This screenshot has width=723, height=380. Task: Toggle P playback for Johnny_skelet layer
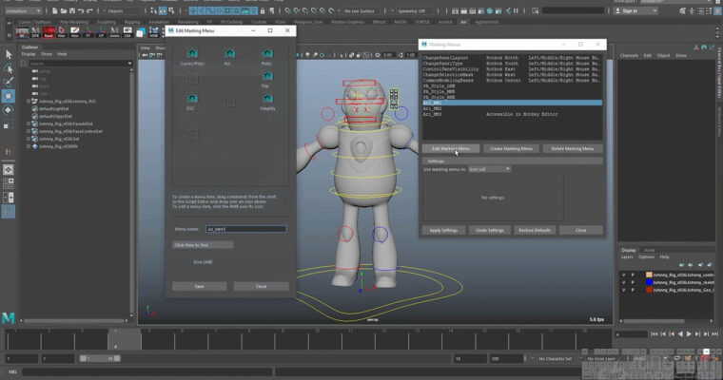coord(633,282)
